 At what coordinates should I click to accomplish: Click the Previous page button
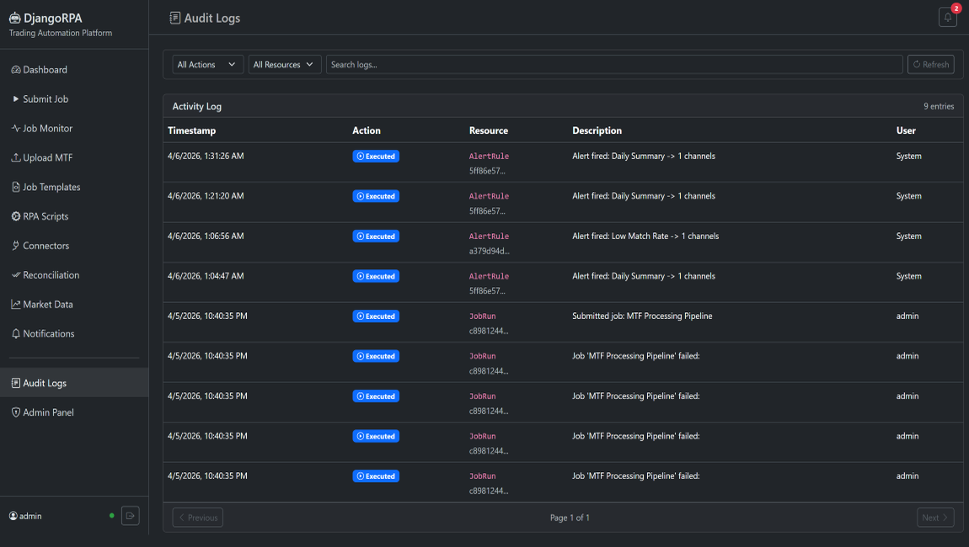tap(198, 518)
